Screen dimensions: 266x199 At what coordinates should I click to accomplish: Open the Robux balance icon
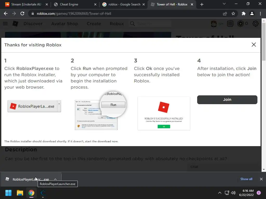click(x=240, y=24)
